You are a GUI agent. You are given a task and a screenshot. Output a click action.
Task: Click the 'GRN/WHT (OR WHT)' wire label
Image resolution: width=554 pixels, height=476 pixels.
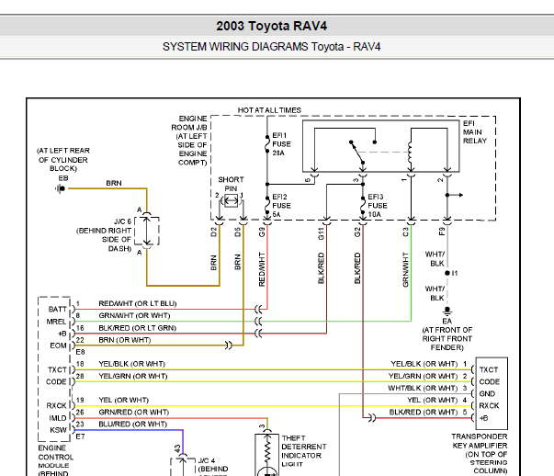point(134,315)
